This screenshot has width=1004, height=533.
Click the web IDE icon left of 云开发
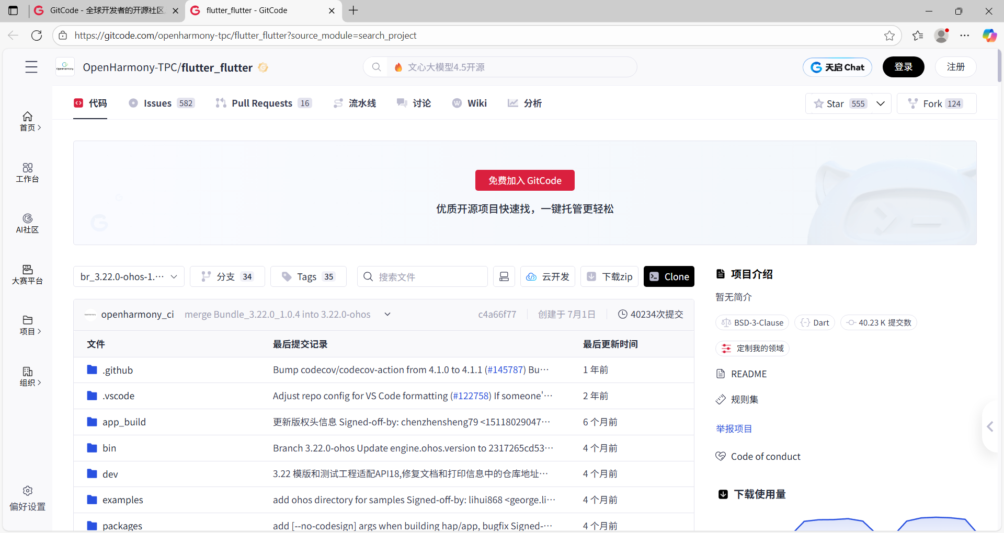click(x=504, y=276)
